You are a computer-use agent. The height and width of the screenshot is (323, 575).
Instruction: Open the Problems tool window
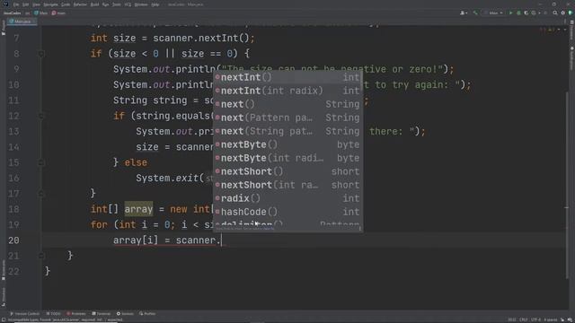click(x=75, y=314)
